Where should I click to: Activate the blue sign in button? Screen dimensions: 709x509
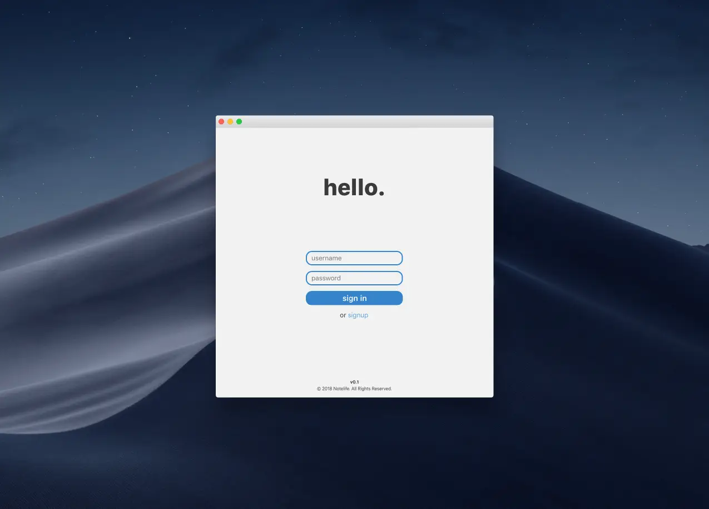354,298
